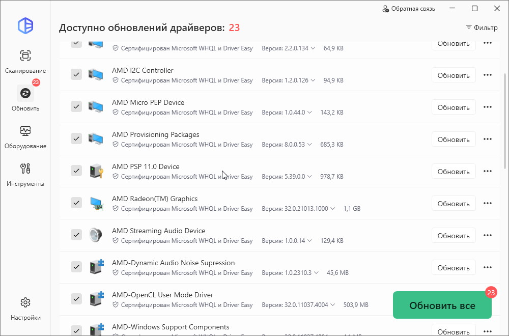Update the AMD PSP 11.0 Device driver
509x336 pixels.
[454, 172]
